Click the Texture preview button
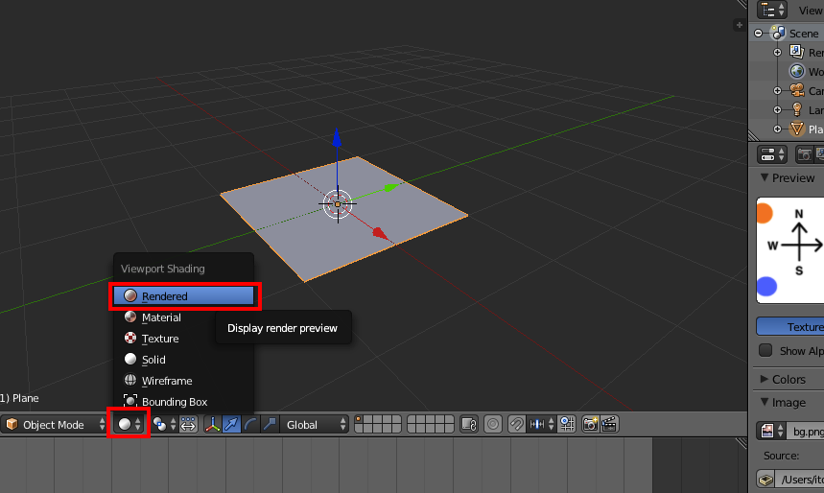Viewport: 824px width, 493px height. pyautogui.click(x=789, y=326)
